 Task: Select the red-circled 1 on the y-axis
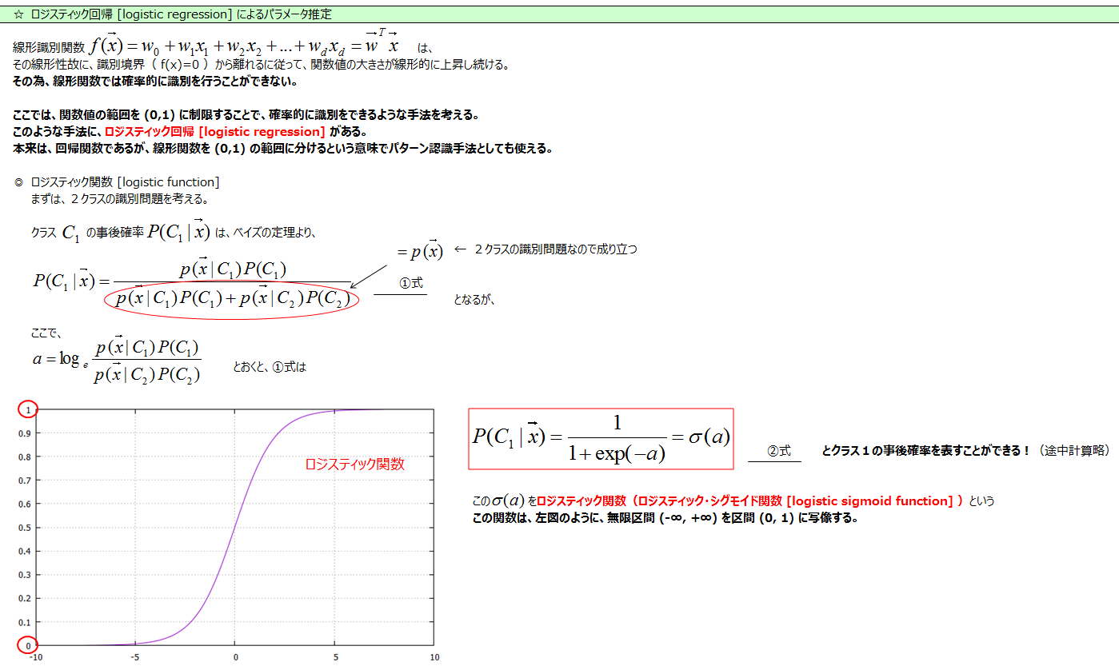click(x=26, y=407)
